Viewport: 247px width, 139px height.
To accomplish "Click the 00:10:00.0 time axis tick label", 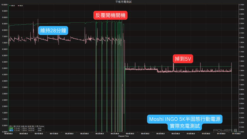I will pos(39,134).
